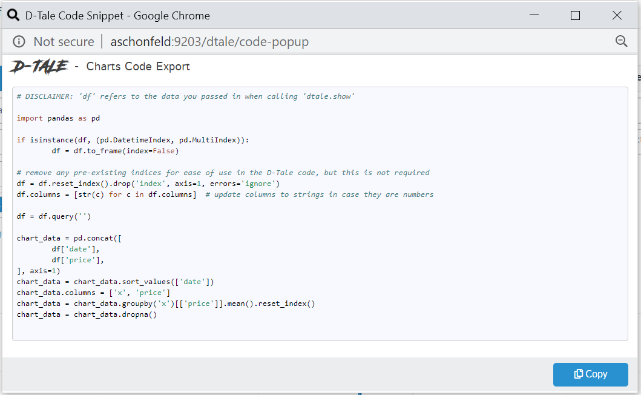This screenshot has height=395, width=641.
Task: Click the 'Charts Code Export' heading
Action: pos(138,66)
